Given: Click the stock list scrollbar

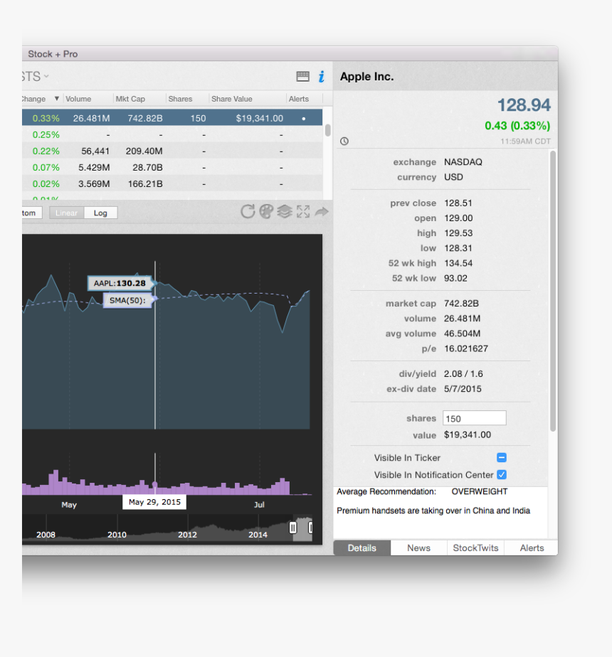Looking at the screenshot, I should [327, 130].
